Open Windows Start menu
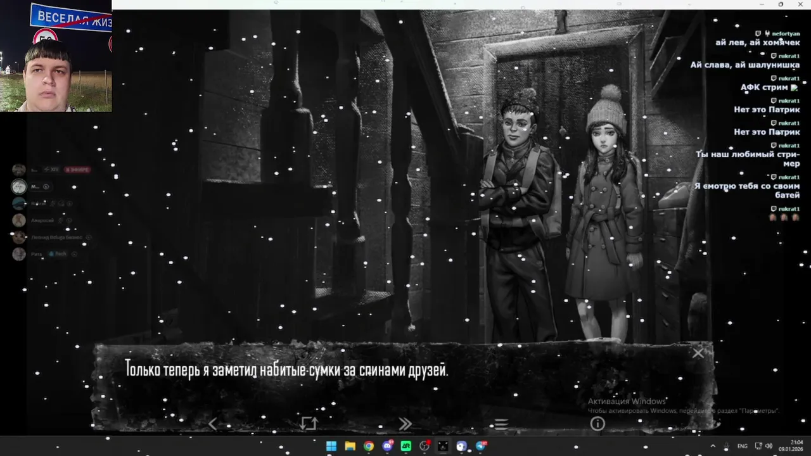Screen dimensions: 811x456 (331, 446)
